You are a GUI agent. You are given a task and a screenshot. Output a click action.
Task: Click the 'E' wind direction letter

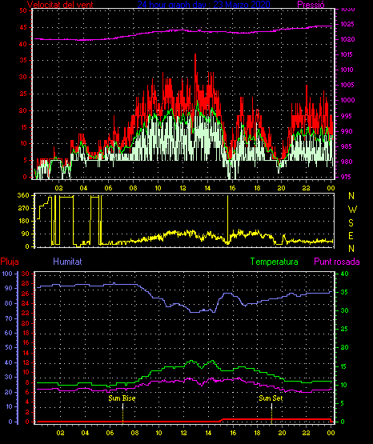[x=351, y=235]
